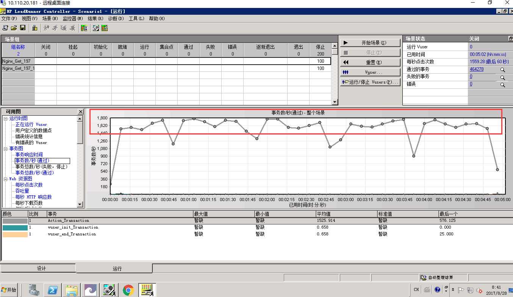The width and height of the screenshot is (513, 297).
Task: Open the 帮助(H) menu
Action: tap(157, 18)
